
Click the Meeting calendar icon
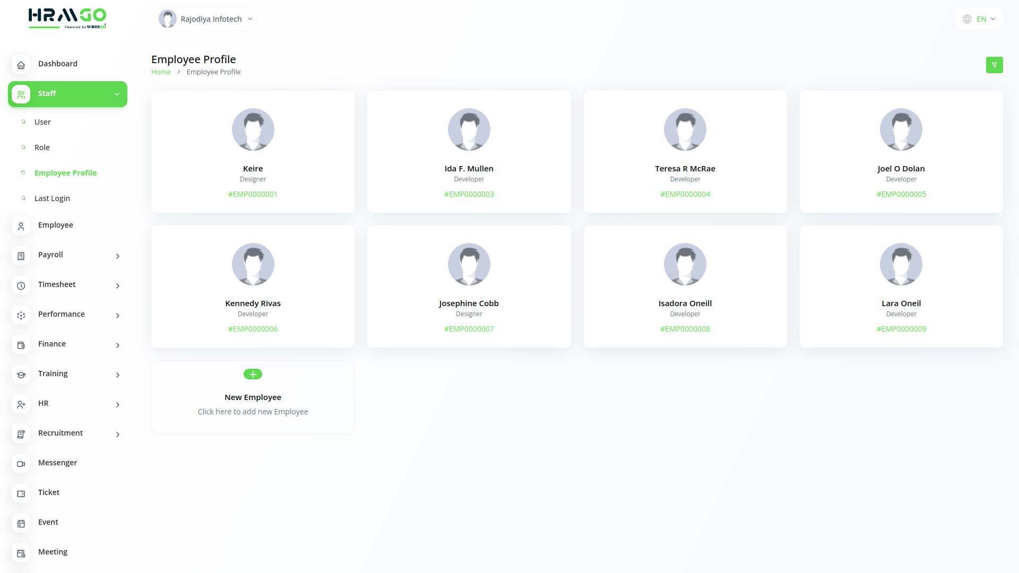pos(21,553)
